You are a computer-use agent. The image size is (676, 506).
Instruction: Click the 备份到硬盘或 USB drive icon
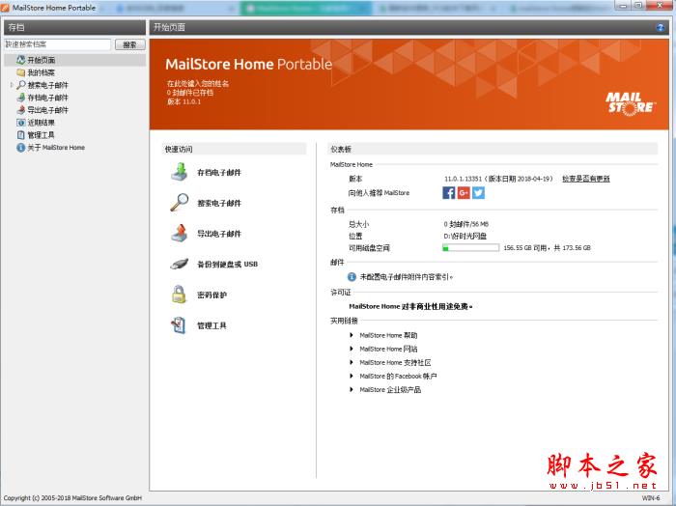tap(180, 264)
